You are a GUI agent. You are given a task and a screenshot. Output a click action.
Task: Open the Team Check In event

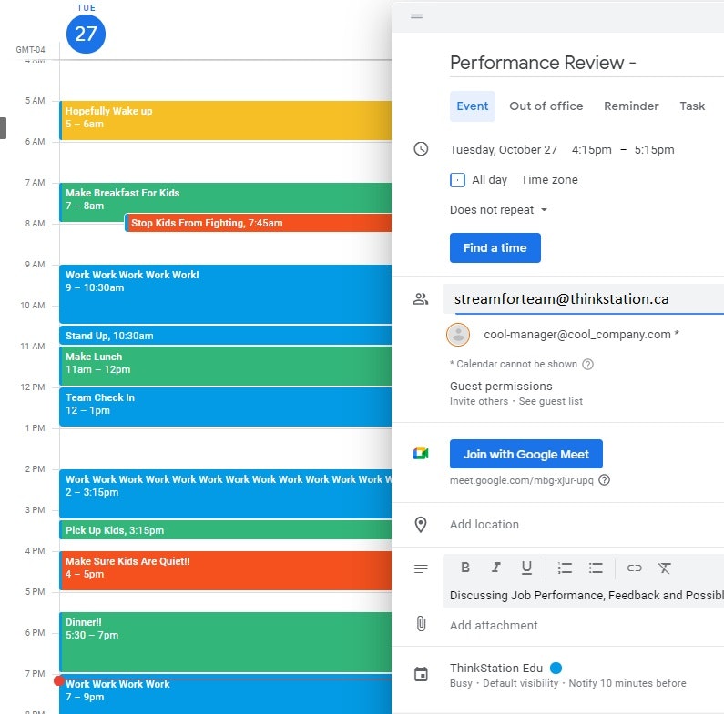pos(225,407)
